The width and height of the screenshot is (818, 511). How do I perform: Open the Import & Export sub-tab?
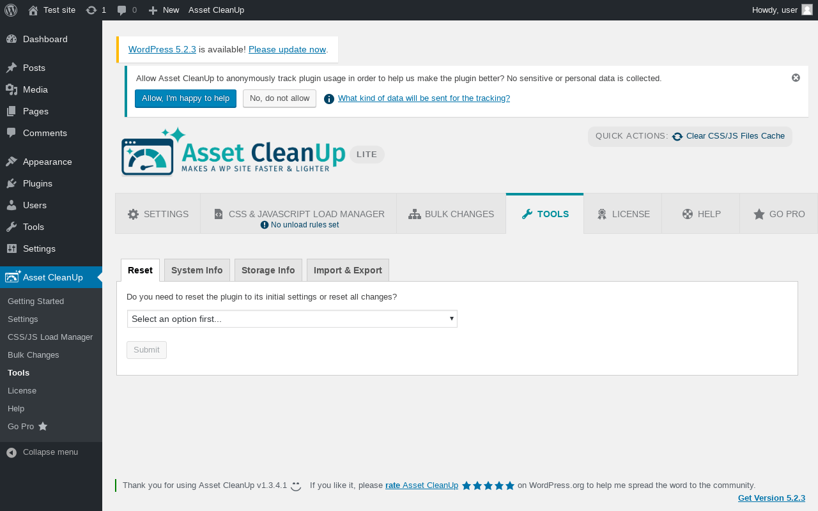(348, 270)
